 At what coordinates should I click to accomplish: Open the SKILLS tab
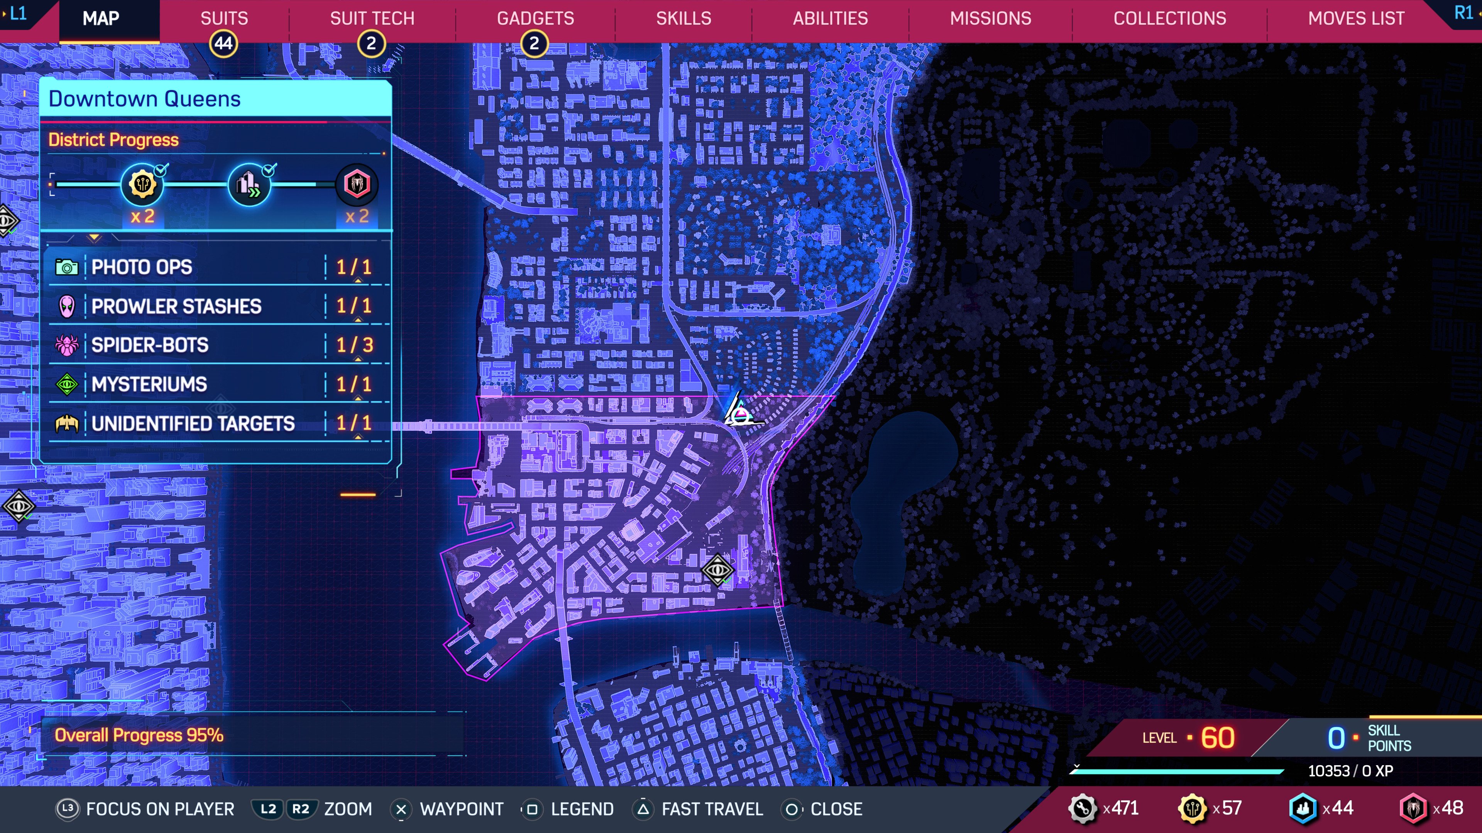(x=683, y=19)
